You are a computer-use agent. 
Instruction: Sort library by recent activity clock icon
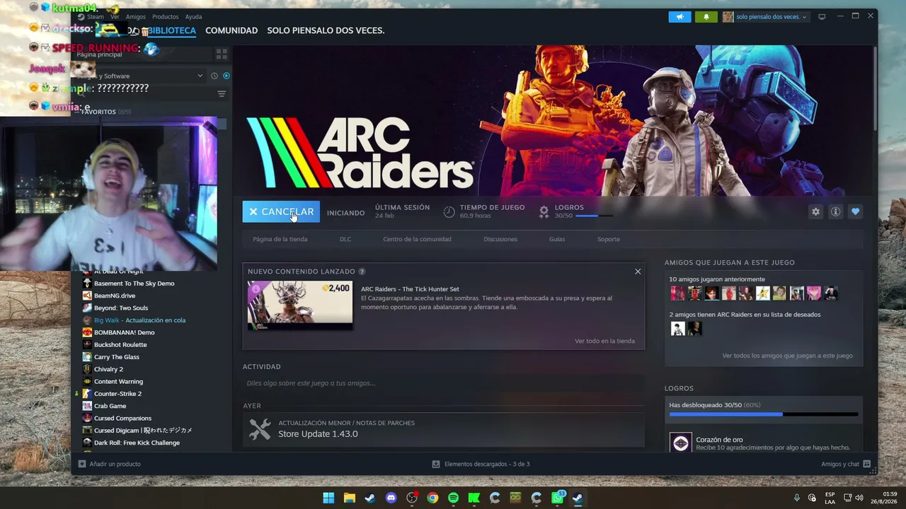point(214,76)
